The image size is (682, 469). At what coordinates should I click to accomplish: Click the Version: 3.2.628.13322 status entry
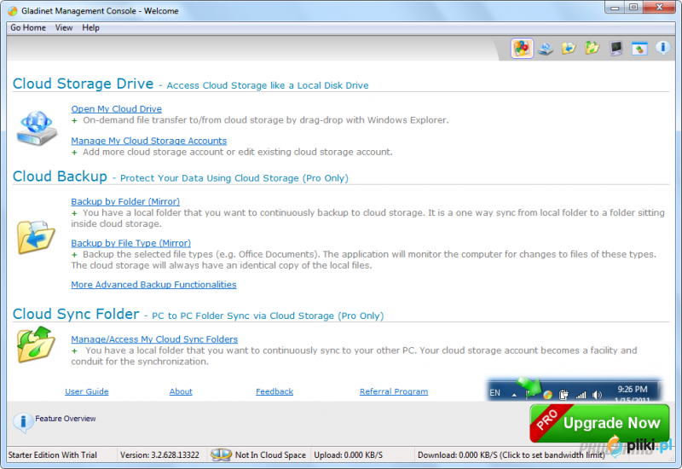(x=159, y=455)
